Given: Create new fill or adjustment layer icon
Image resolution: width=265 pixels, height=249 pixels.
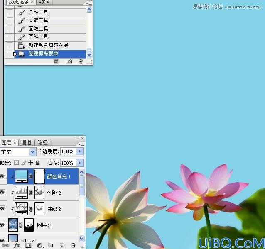Looking at the screenshot, I should pos(40,245).
